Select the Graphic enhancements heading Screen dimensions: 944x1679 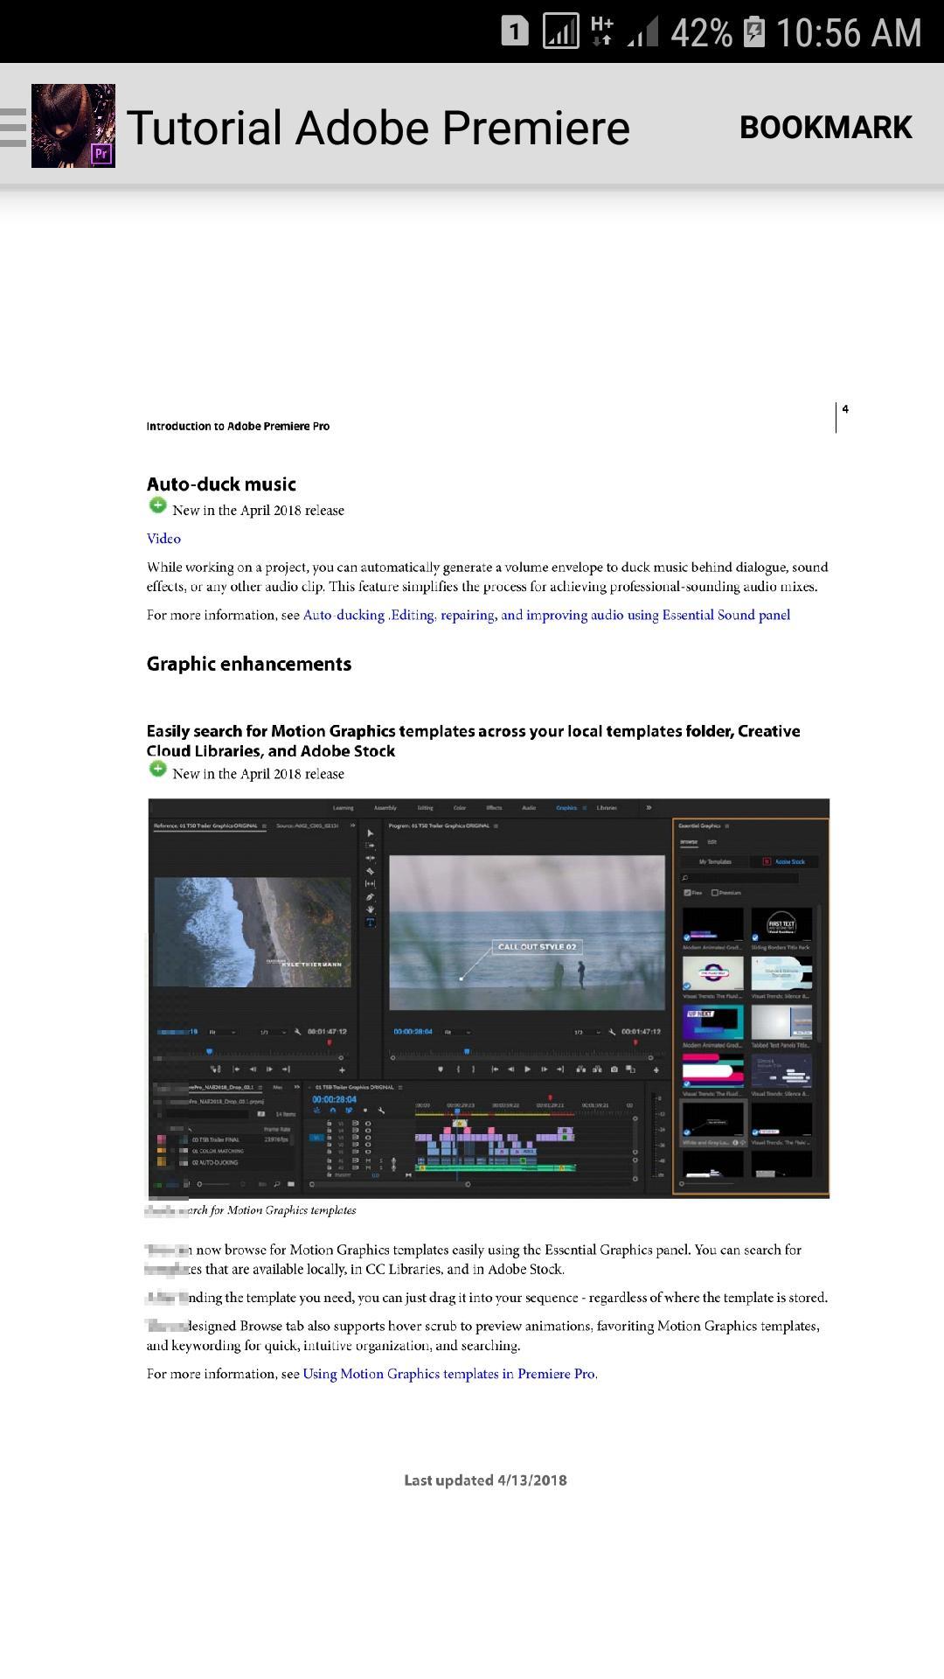(x=249, y=664)
